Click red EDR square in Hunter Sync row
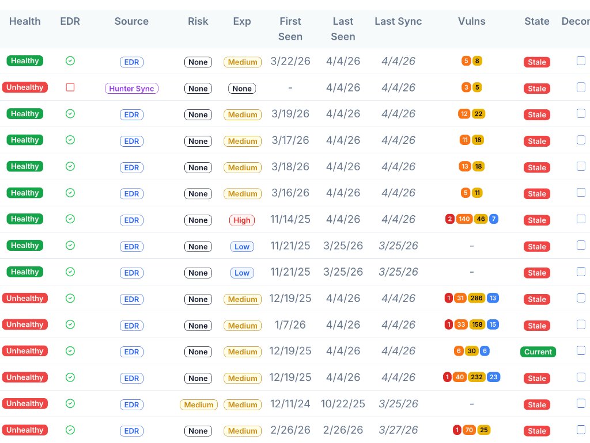 70,87
